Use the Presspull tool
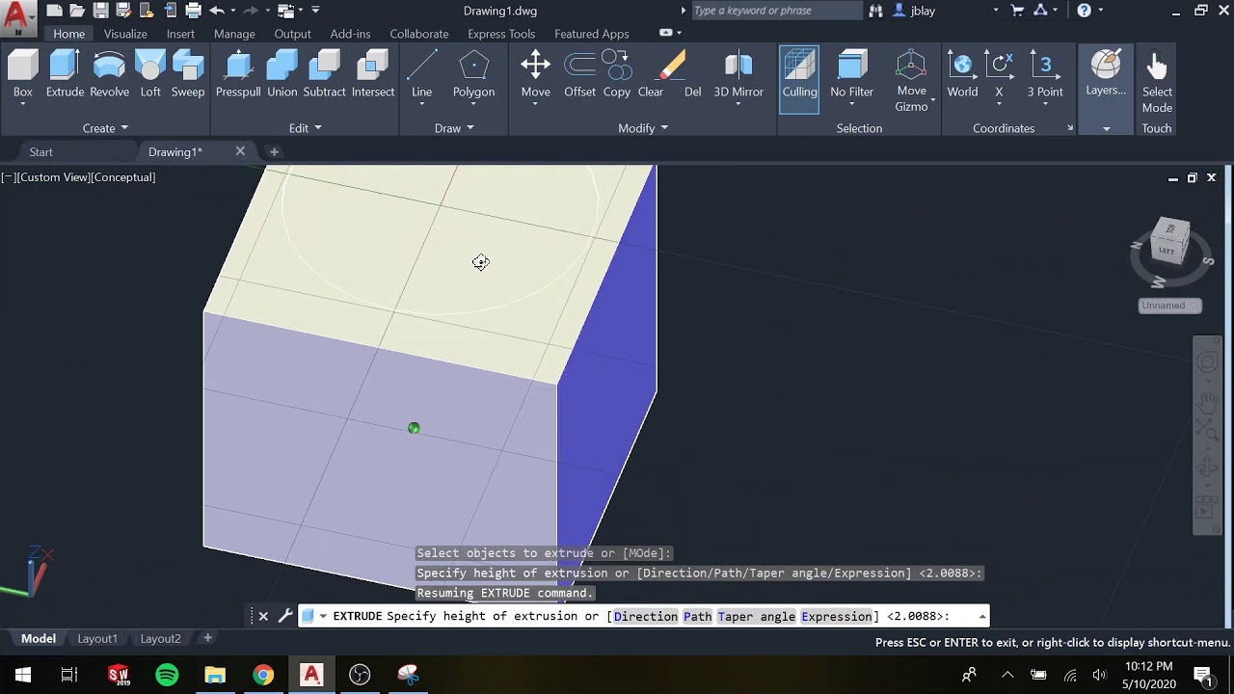This screenshot has width=1234, height=694. [238, 75]
